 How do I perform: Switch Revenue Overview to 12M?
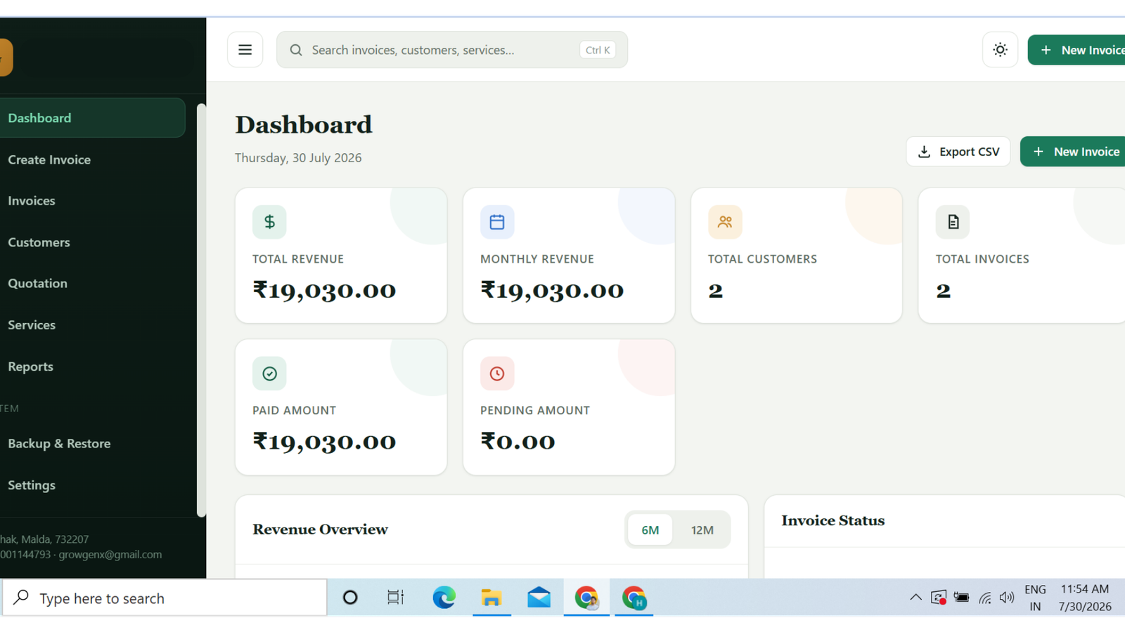pyautogui.click(x=702, y=530)
